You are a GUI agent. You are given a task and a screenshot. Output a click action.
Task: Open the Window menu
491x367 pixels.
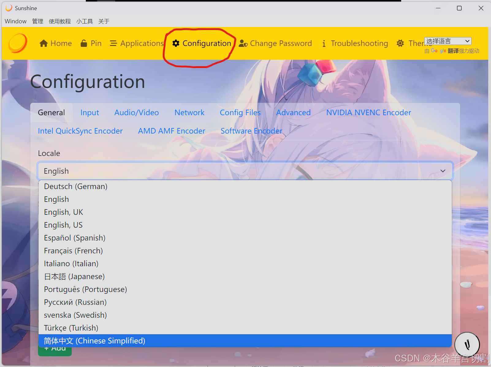16,21
